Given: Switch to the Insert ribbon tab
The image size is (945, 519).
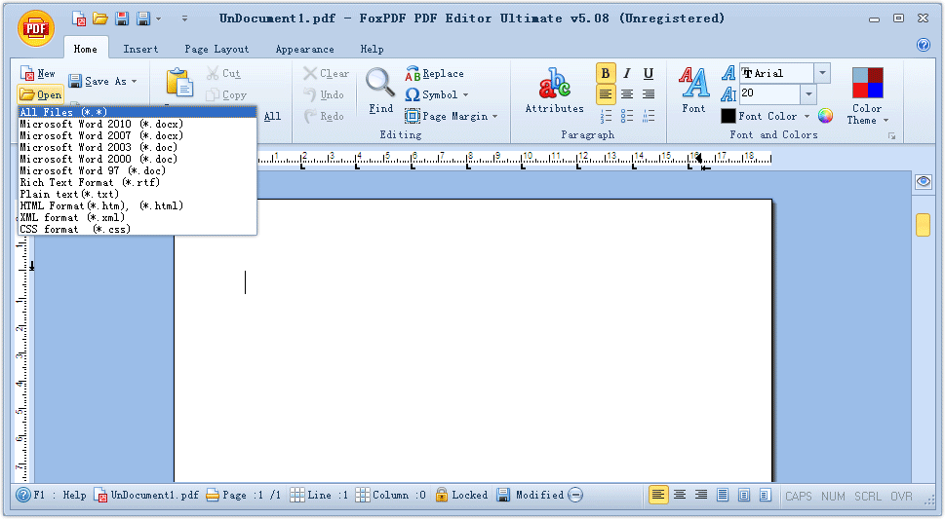Looking at the screenshot, I should click(140, 50).
